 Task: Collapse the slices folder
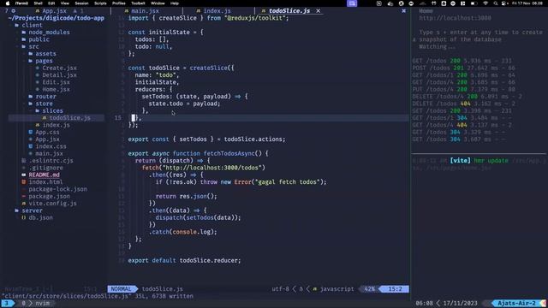point(52,110)
